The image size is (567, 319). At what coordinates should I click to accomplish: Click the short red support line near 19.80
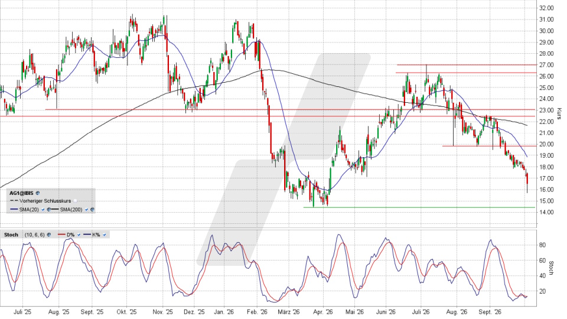[x=489, y=146]
